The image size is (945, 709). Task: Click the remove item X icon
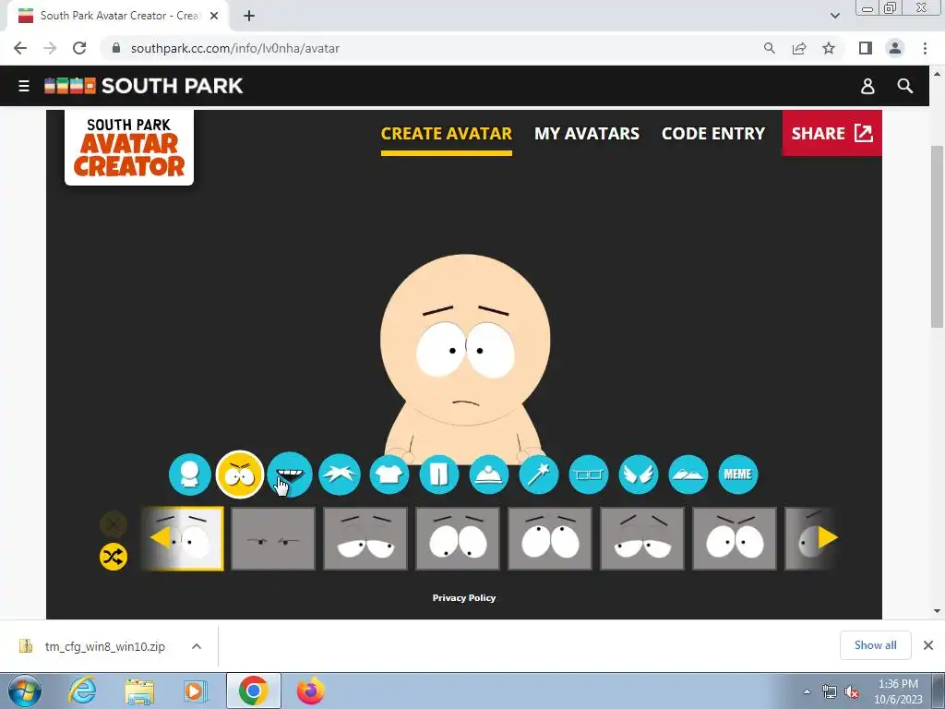[x=114, y=524]
